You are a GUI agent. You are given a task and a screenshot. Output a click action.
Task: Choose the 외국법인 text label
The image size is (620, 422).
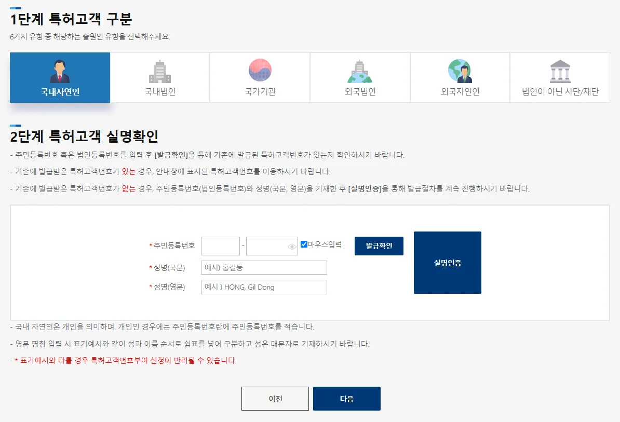360,92
